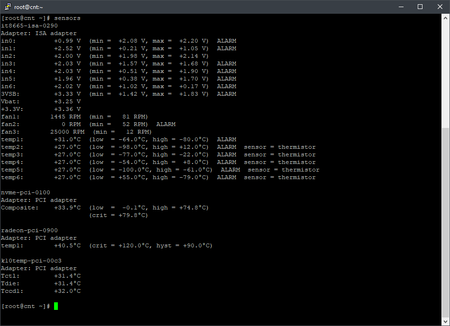Click the Tctl label
This screenshot has height=326, width=450.
click(x=10, y=276)
